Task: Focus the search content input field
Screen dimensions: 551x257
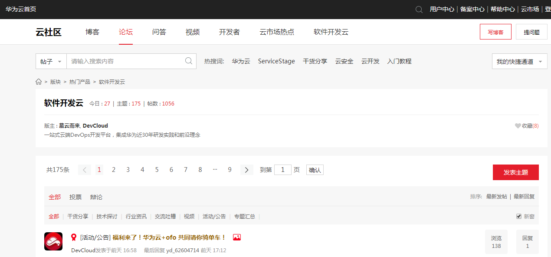Action: click(x=126, y=61)
